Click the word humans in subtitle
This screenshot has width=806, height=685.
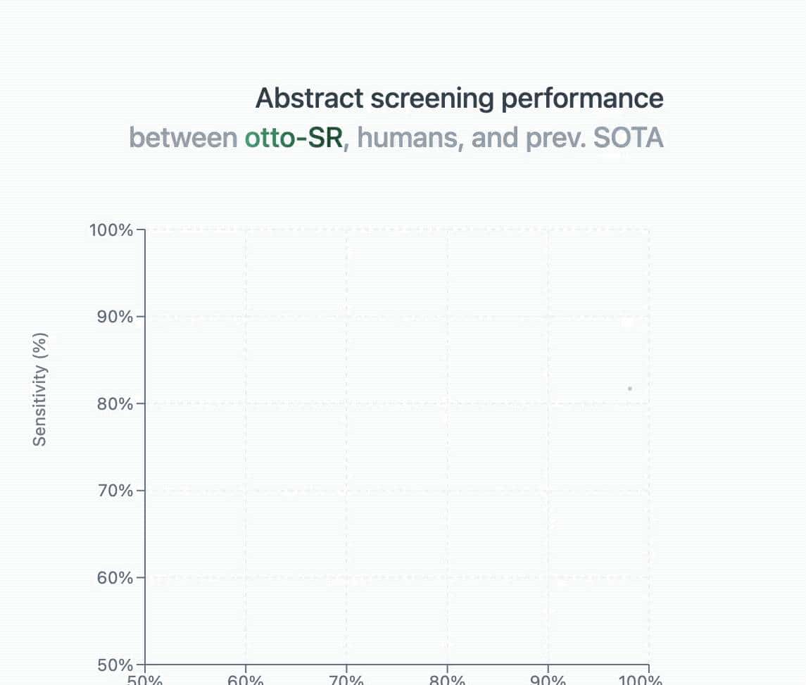408,138
